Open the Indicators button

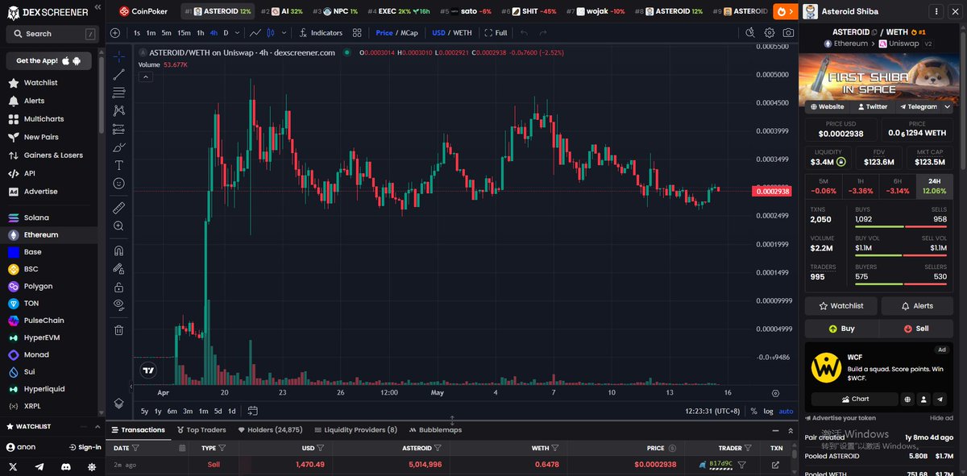321,33
